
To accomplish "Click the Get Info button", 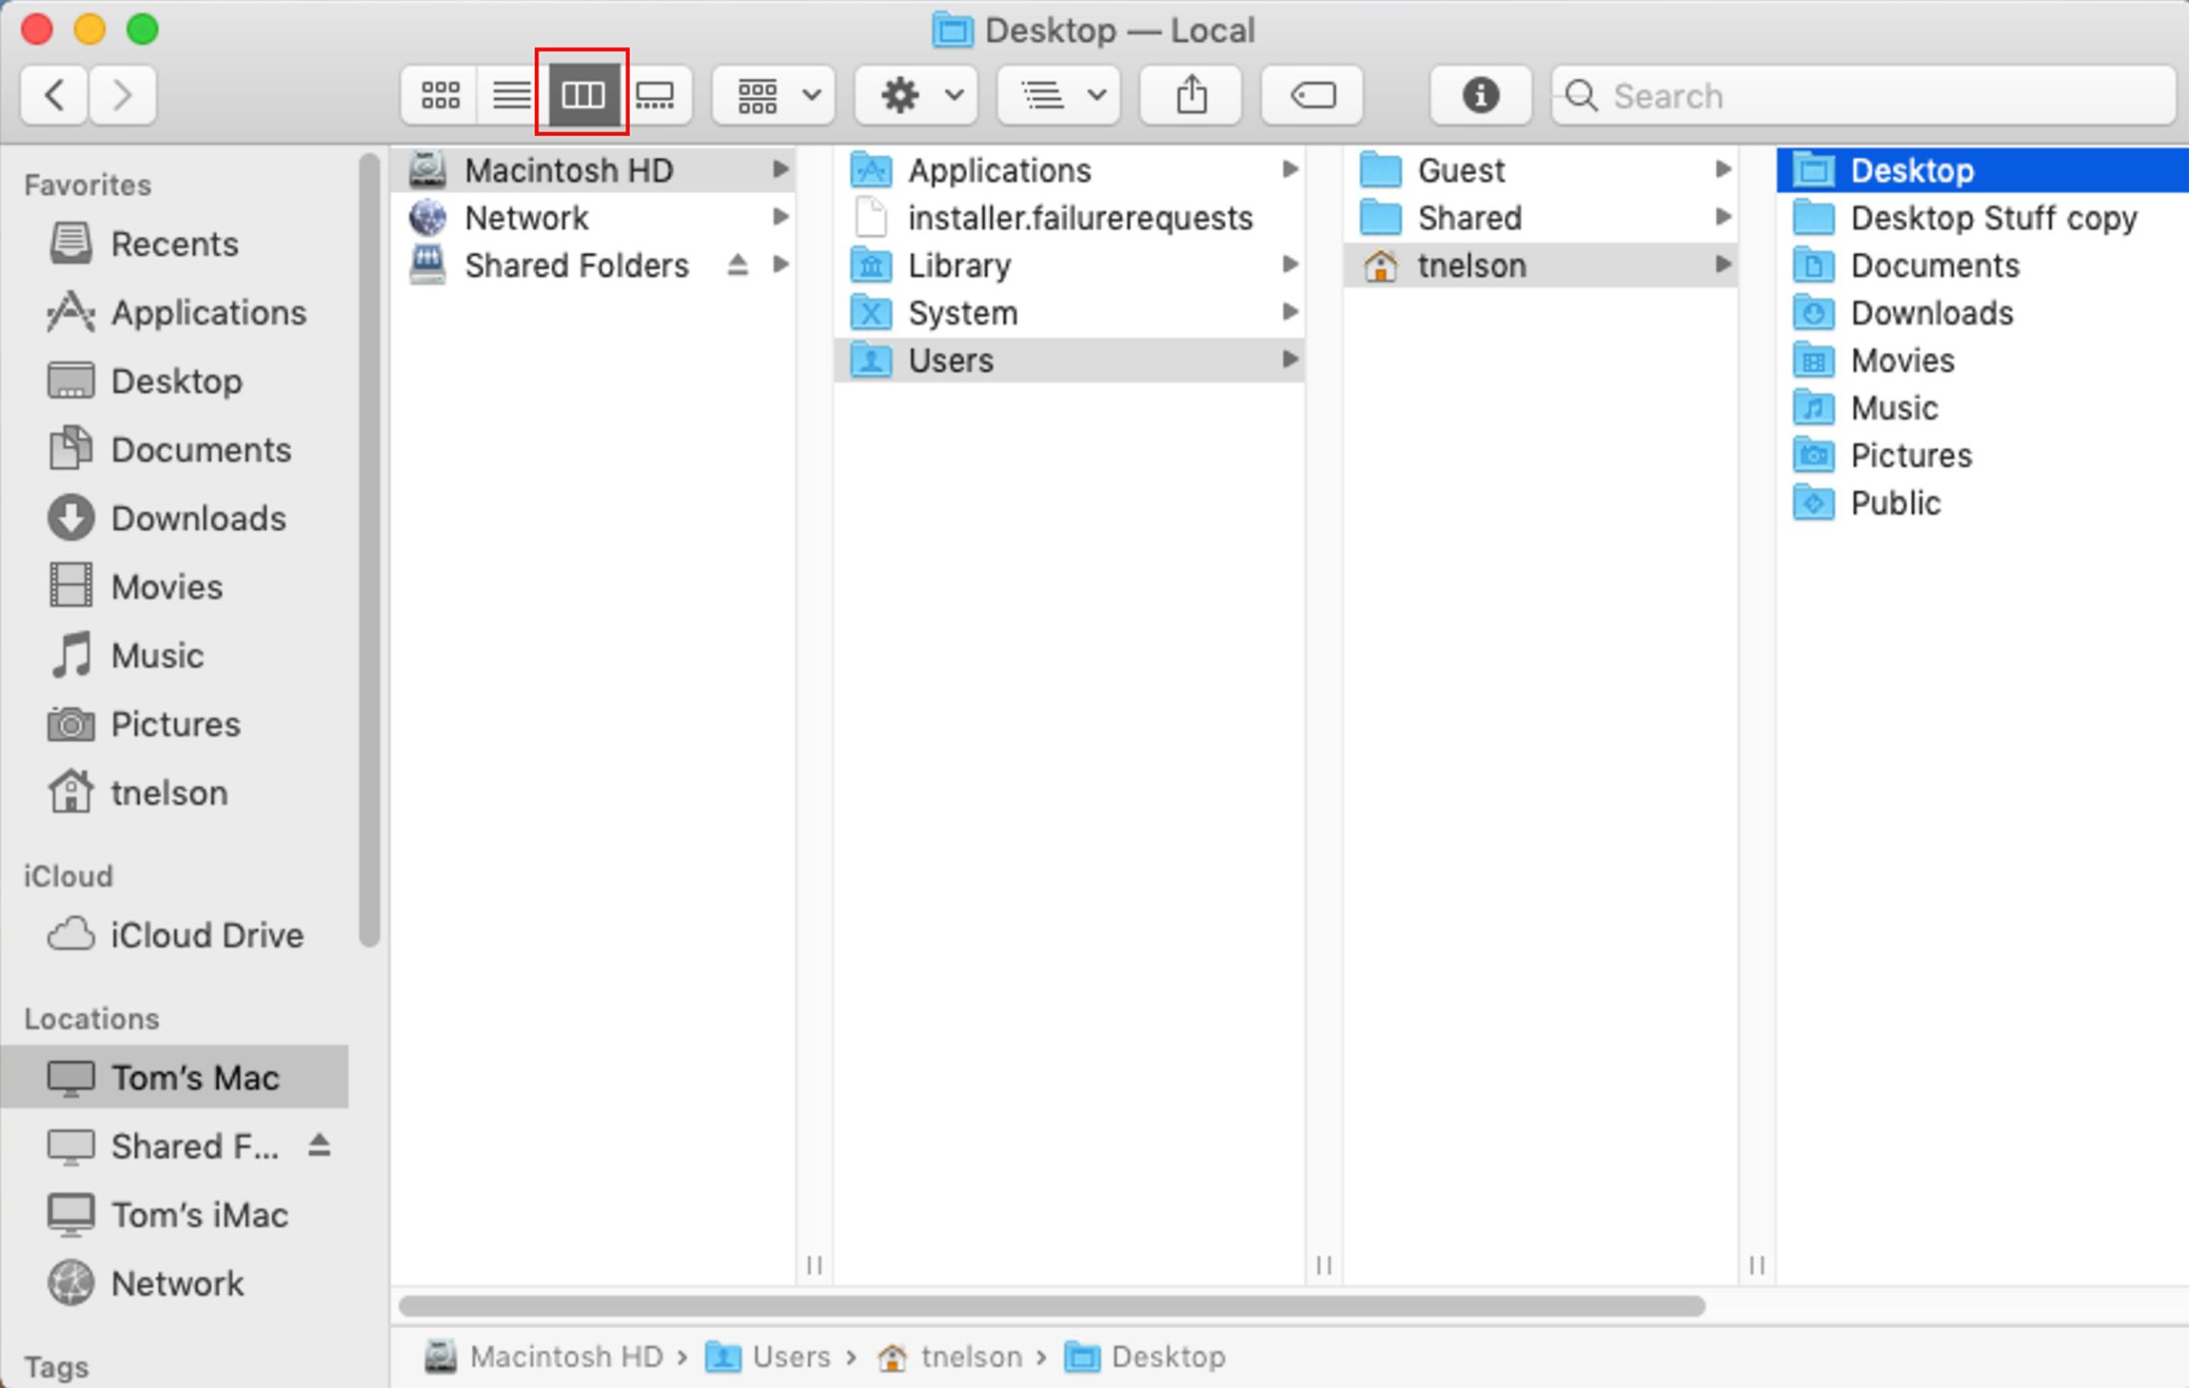I will (1479, 94).
